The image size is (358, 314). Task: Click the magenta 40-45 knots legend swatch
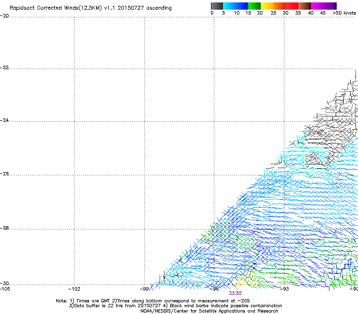(317, 6)
